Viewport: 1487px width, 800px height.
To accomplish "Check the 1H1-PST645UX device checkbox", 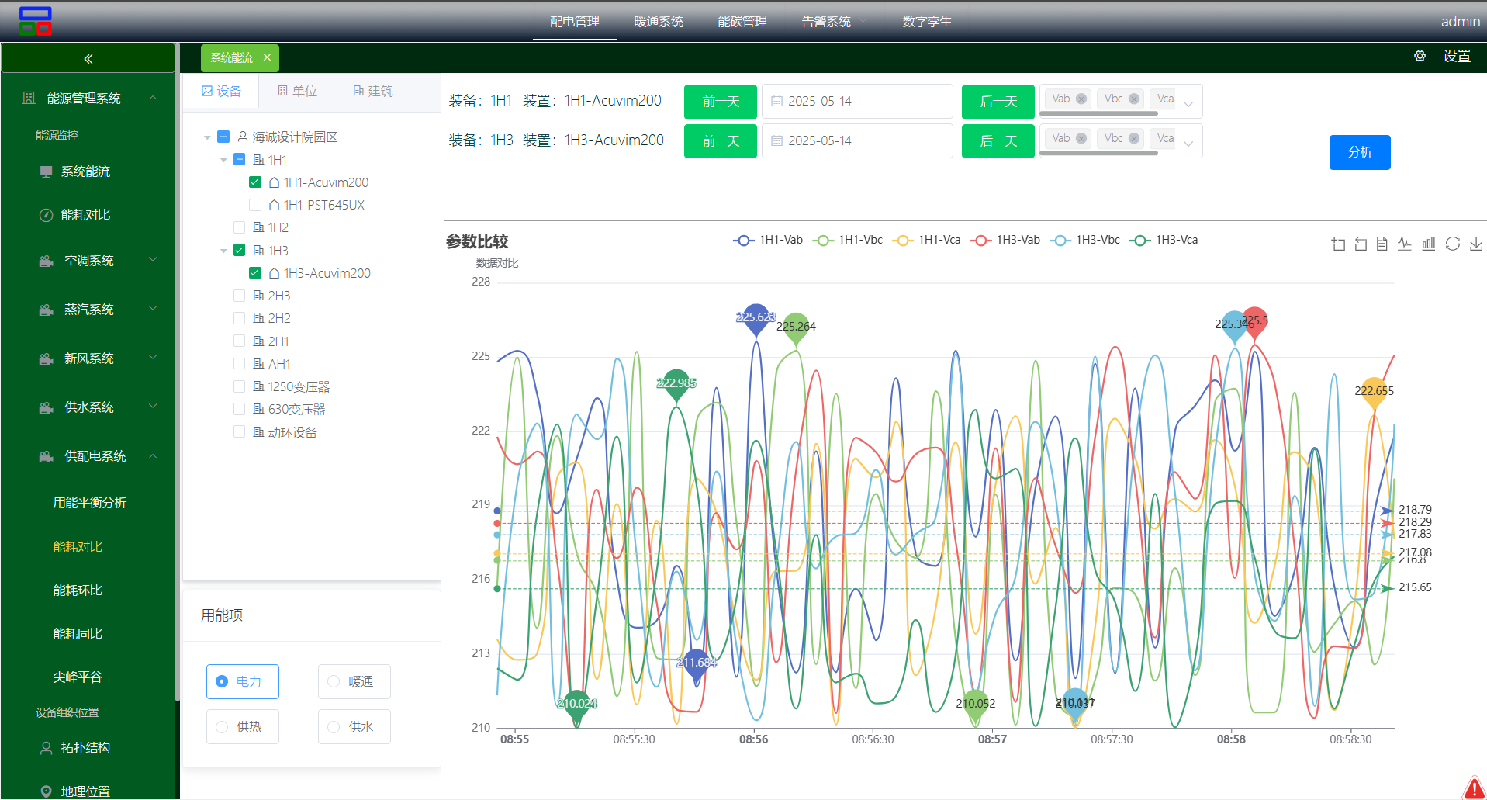I will click(255, 205).
